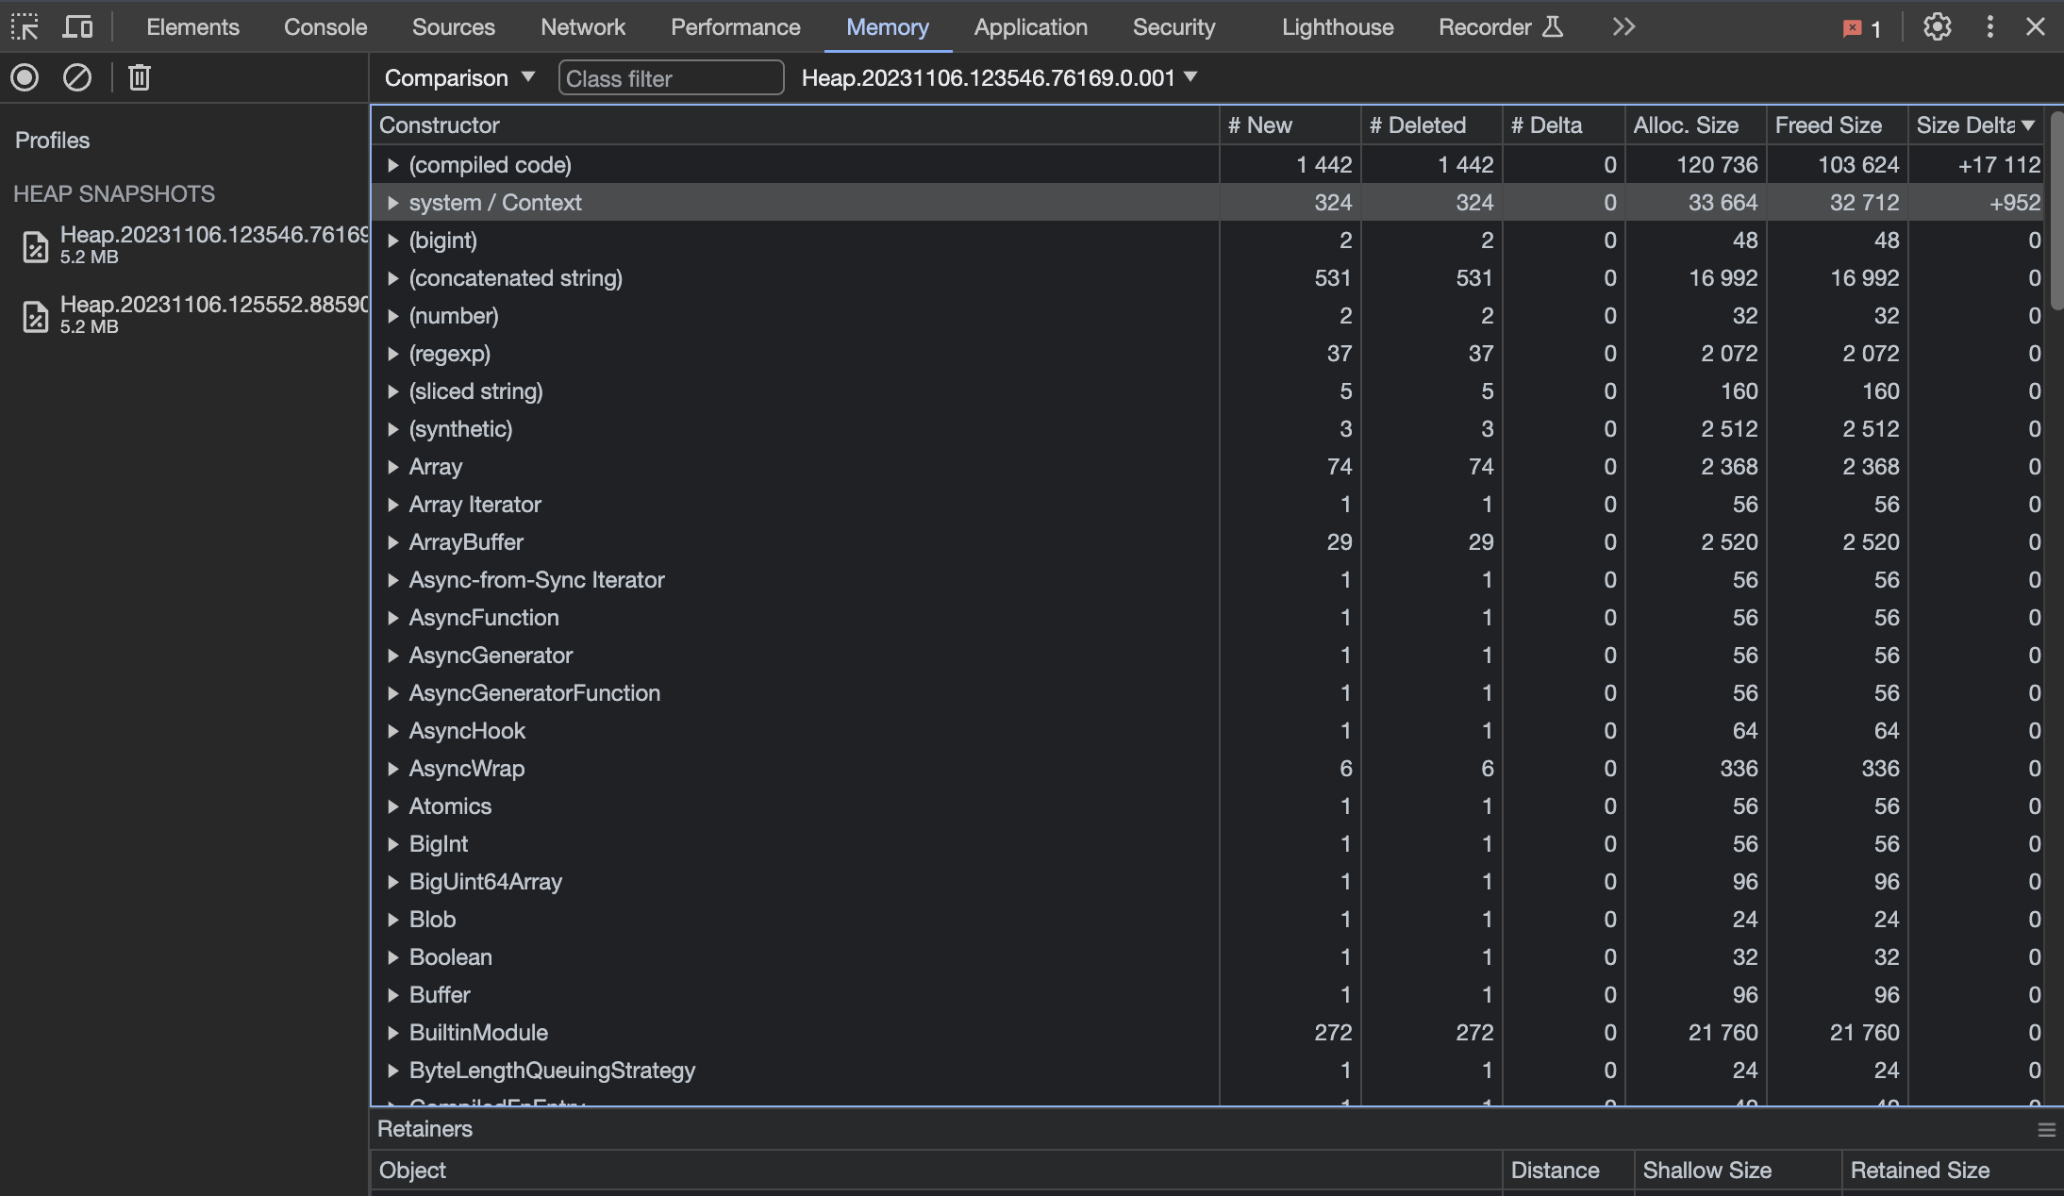Click the take heap snapshot record button

[x=25, y=77]
